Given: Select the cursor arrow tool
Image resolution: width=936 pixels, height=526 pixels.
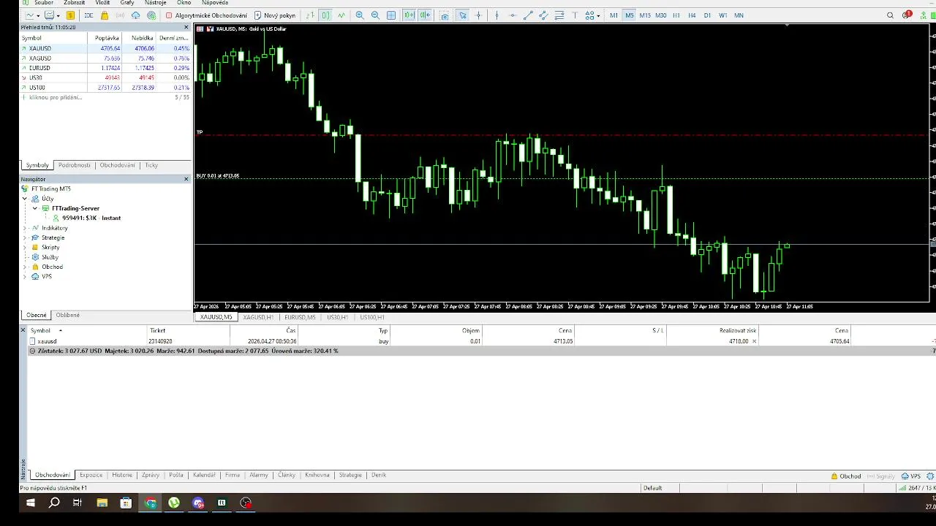Looking at the screenshot, I should click(462, 15).
